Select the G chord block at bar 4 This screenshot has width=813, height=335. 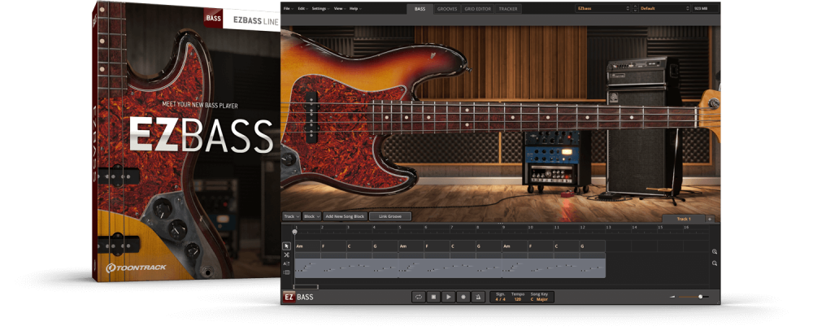click(385, 246)
